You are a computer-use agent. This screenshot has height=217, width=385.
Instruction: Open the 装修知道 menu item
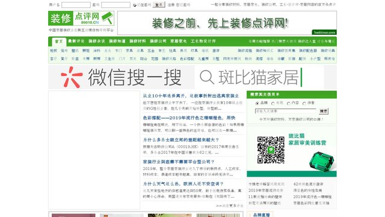click(117, 41)
